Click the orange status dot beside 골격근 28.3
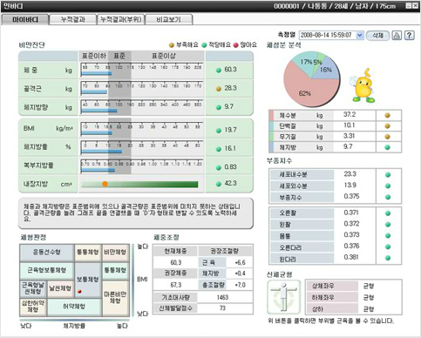This screenshot has height=338, width=421. [x=219, y=89]
